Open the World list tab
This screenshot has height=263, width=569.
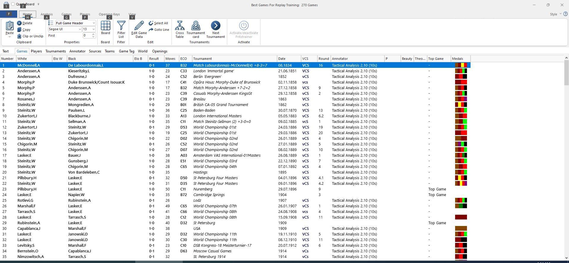(x=142, y=51)
